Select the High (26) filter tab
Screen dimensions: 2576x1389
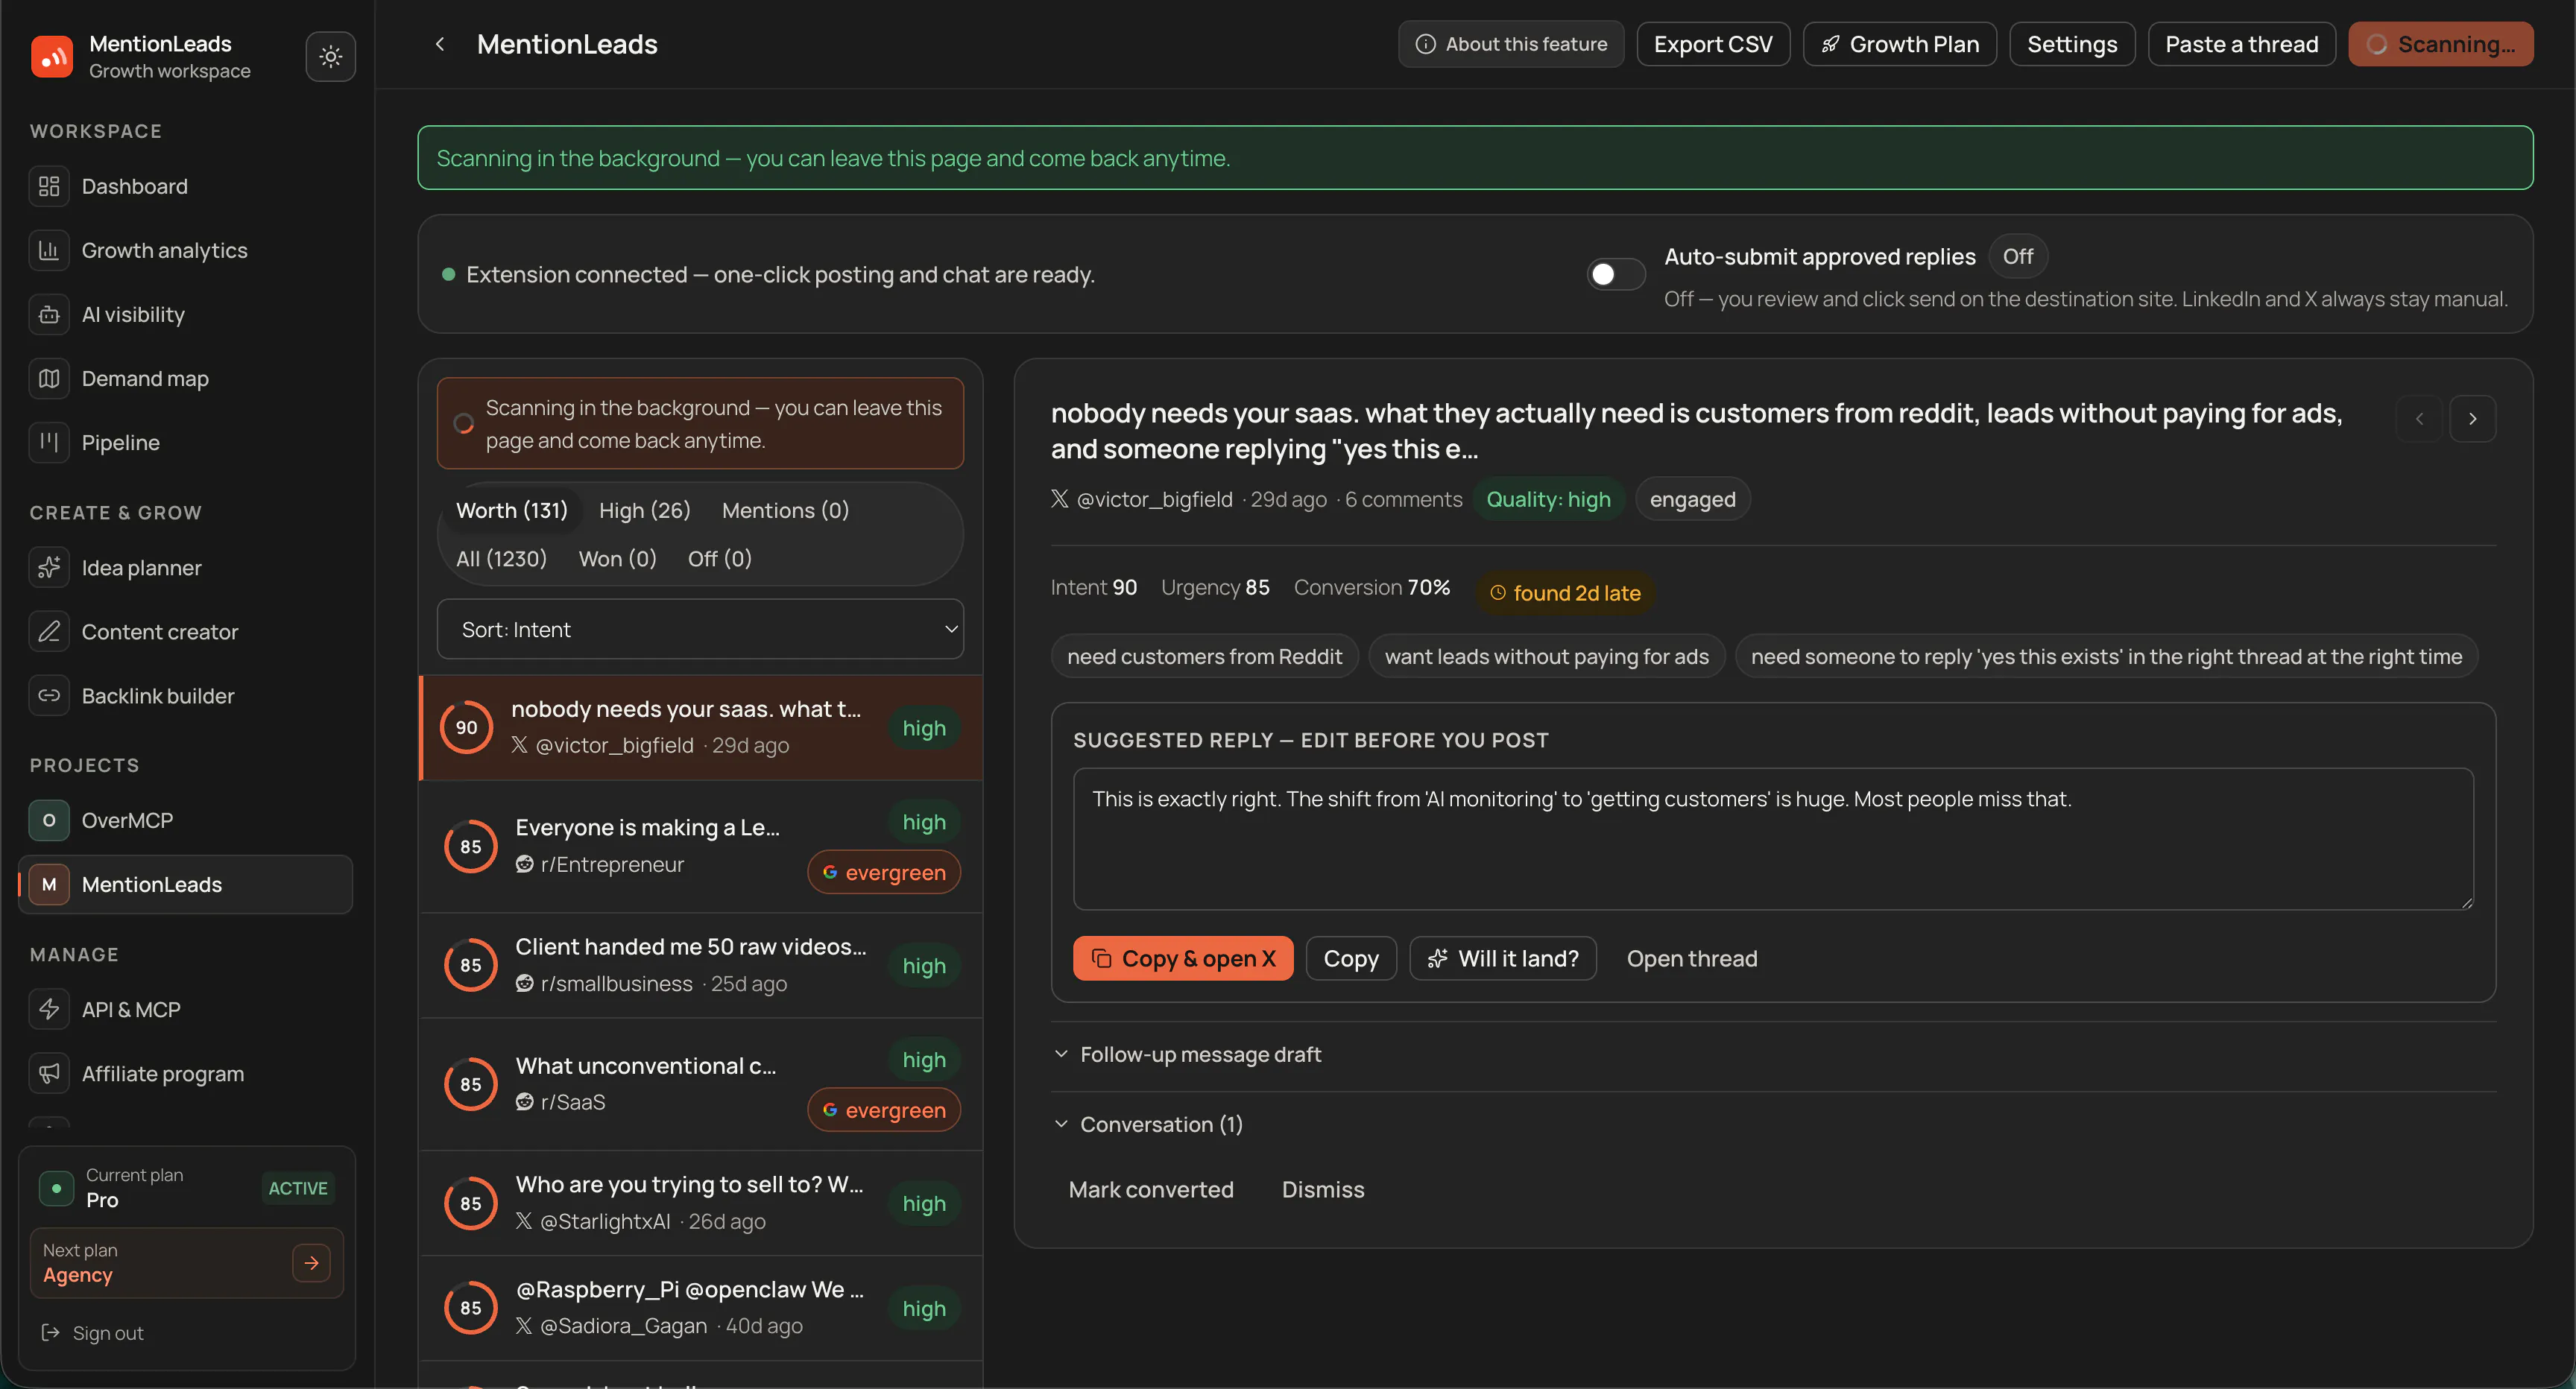click(x=644, y=510)
